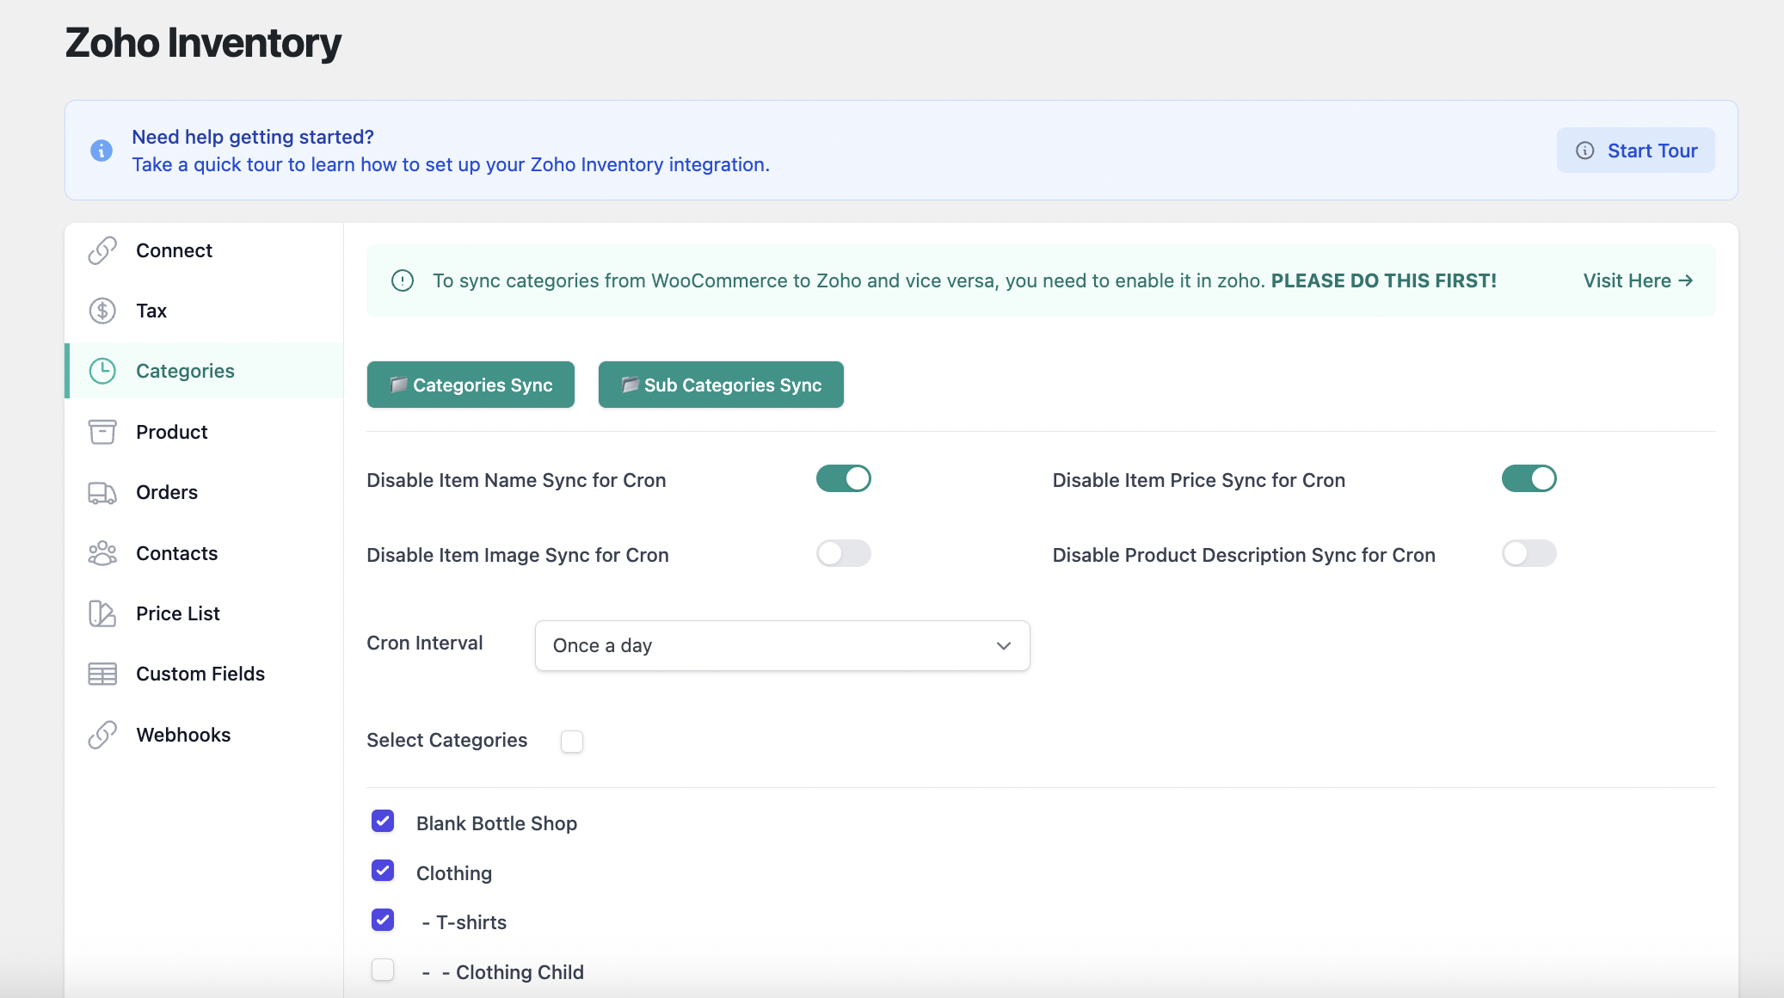Click the blue info icon in help banner

(x=102, y=151)
